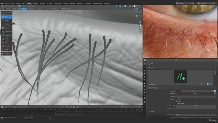This screenshot has height=123, width=218.
Task: Select the Delete curves tool
Action: pyautogui.click(x=6, y=20)
